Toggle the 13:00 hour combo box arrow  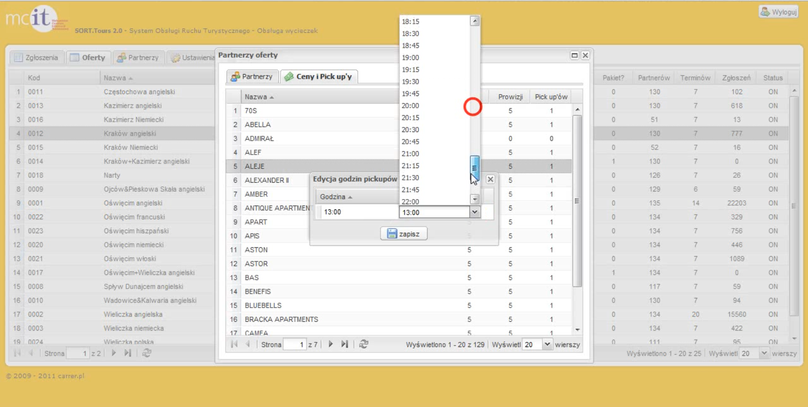pyautogui.click(x=474, y=212)
